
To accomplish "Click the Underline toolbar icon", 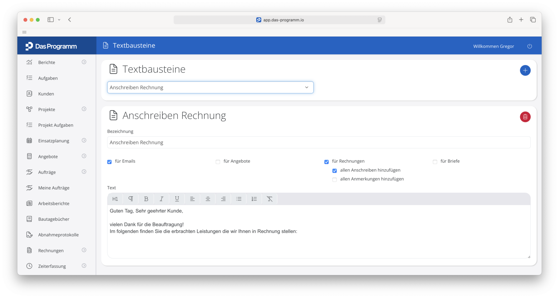I will (x=177, y=199).
